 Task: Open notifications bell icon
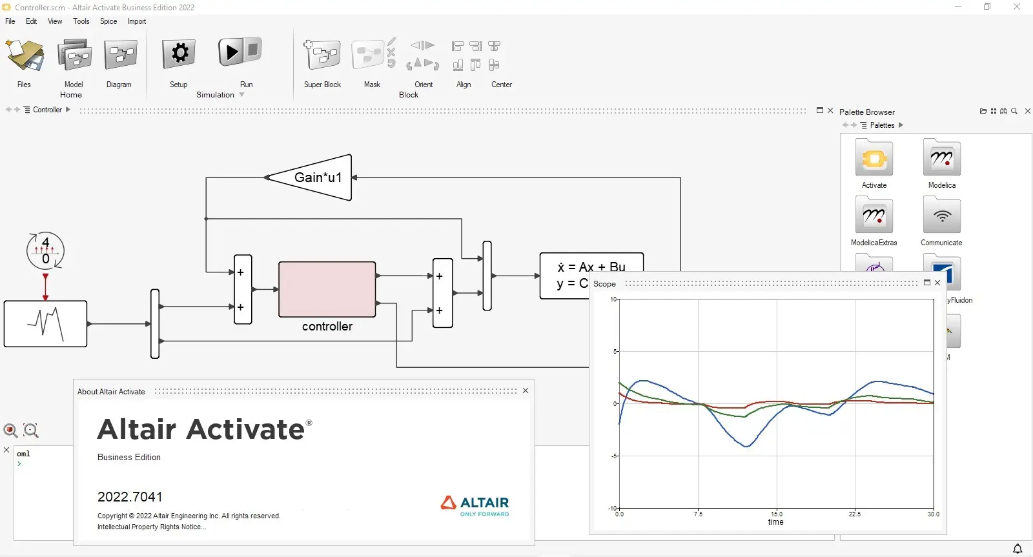point(1018,549)
